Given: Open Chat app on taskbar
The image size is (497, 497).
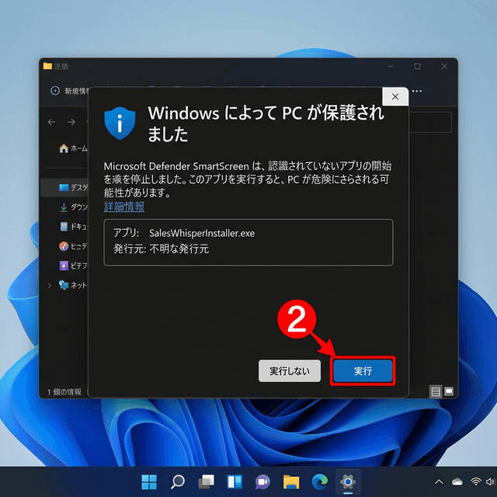Looking at the screenshot, I should coord(262,481).
